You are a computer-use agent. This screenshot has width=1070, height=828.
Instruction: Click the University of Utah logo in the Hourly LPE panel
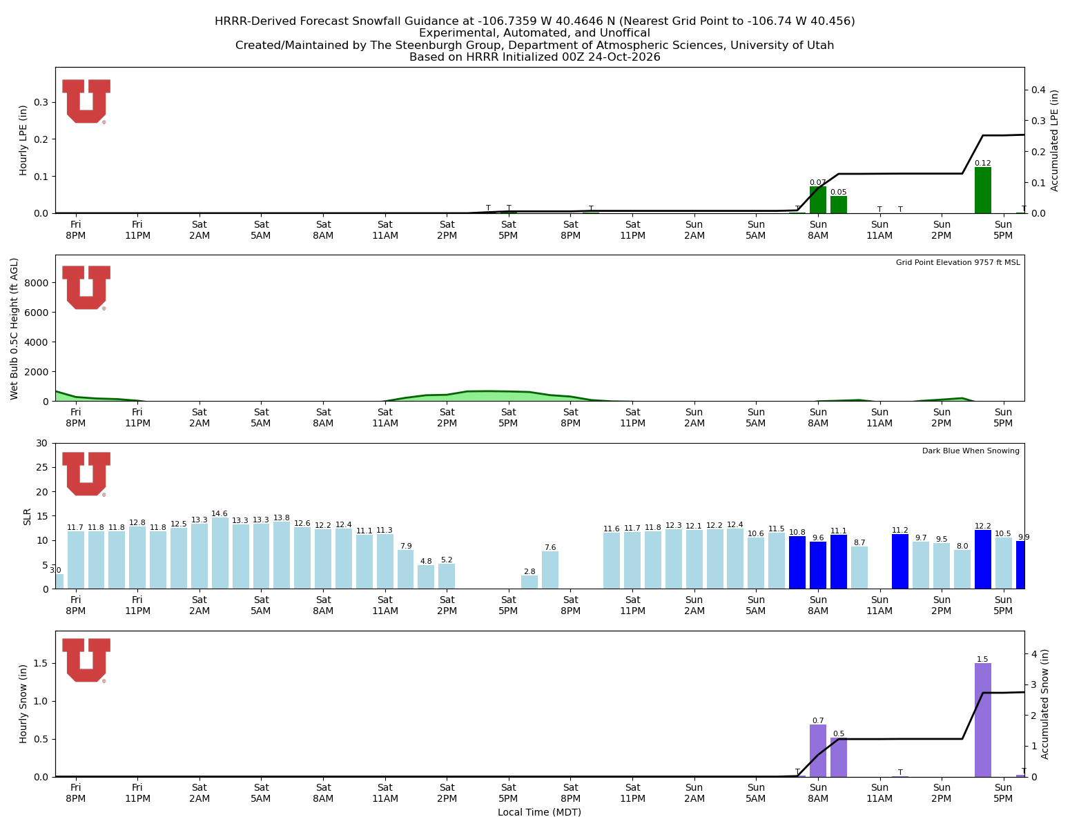click(86, 101)
